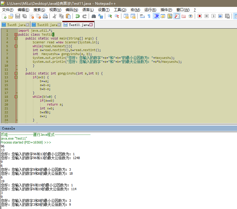Collapse gongyinshu method fold at line 12
This screenshot has width=237, height=209.
[x=16, y=74]
